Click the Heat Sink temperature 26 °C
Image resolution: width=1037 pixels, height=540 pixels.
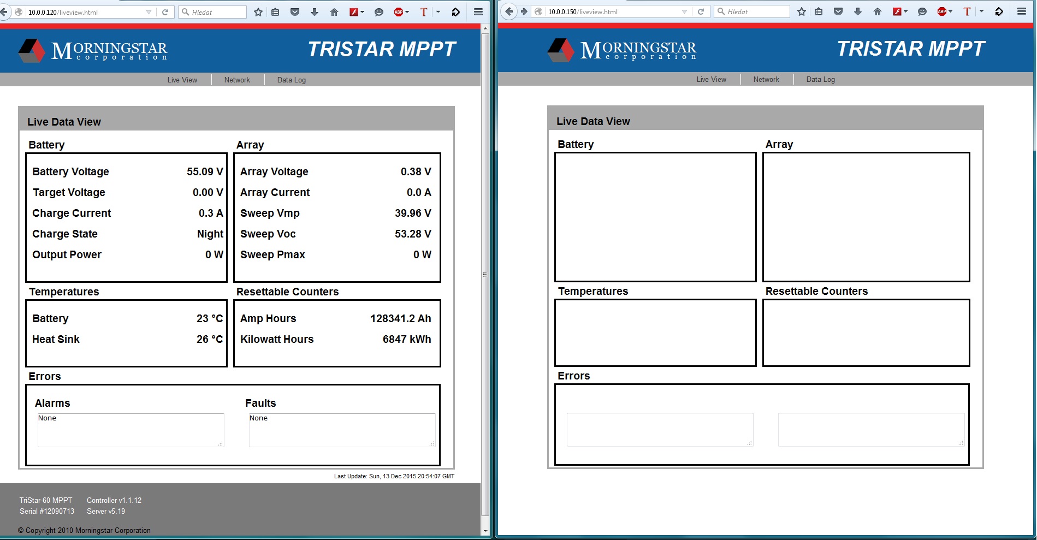(x=210, y=339)
